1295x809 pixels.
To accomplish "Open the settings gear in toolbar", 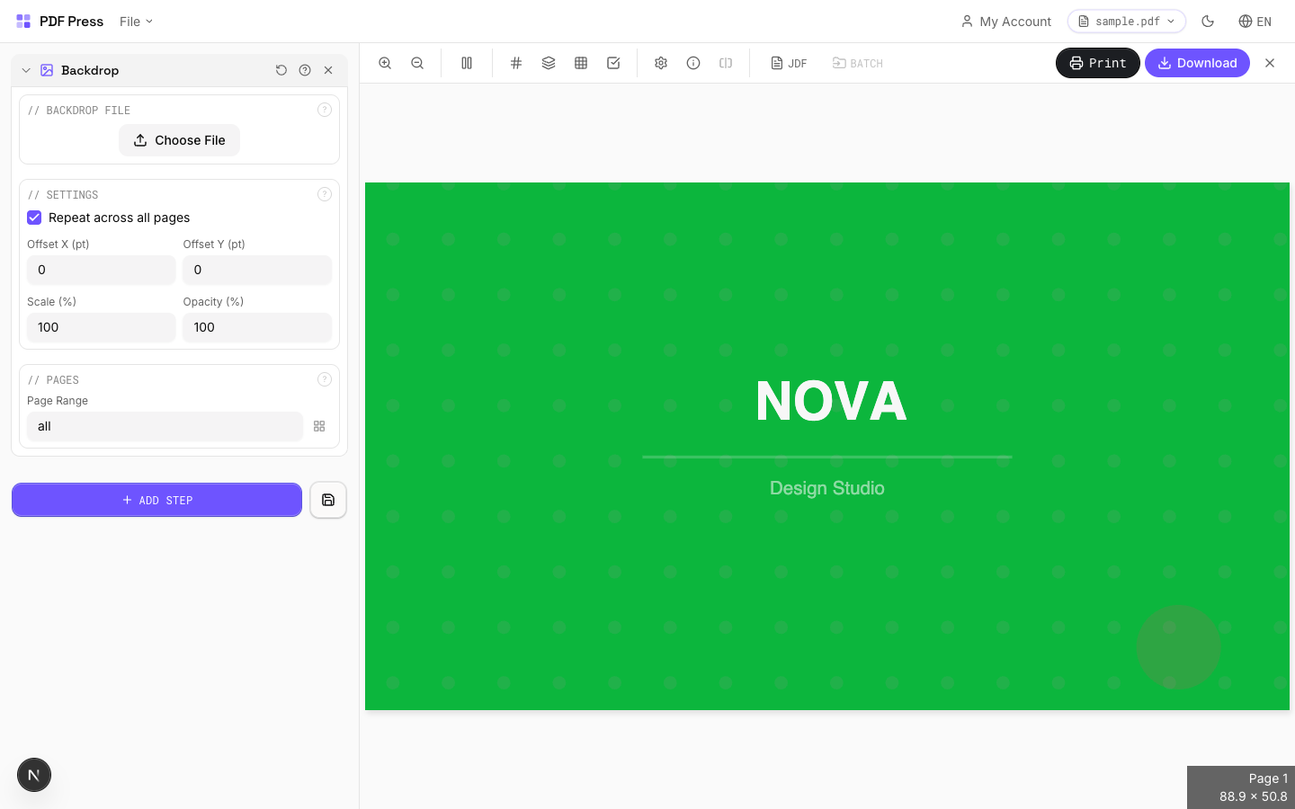I will coord(661,63).
